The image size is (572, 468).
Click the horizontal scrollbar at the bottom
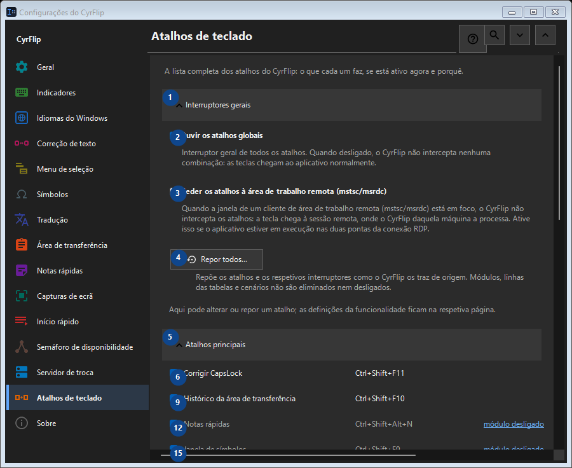click(x=288, y=455)
